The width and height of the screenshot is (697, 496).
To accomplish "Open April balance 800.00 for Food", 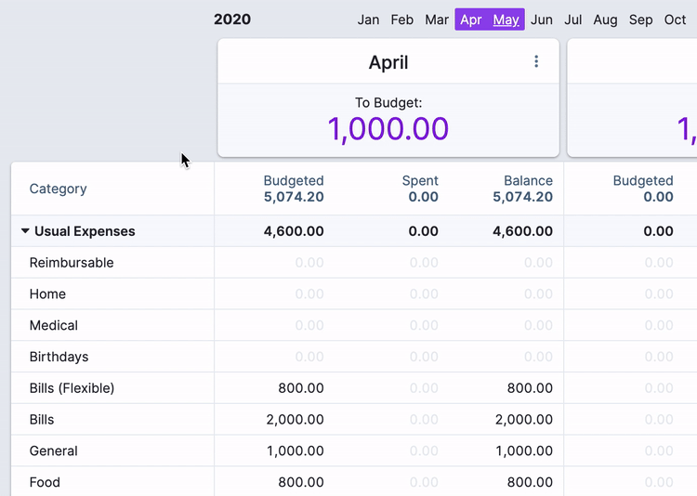I will pos(530,482).
